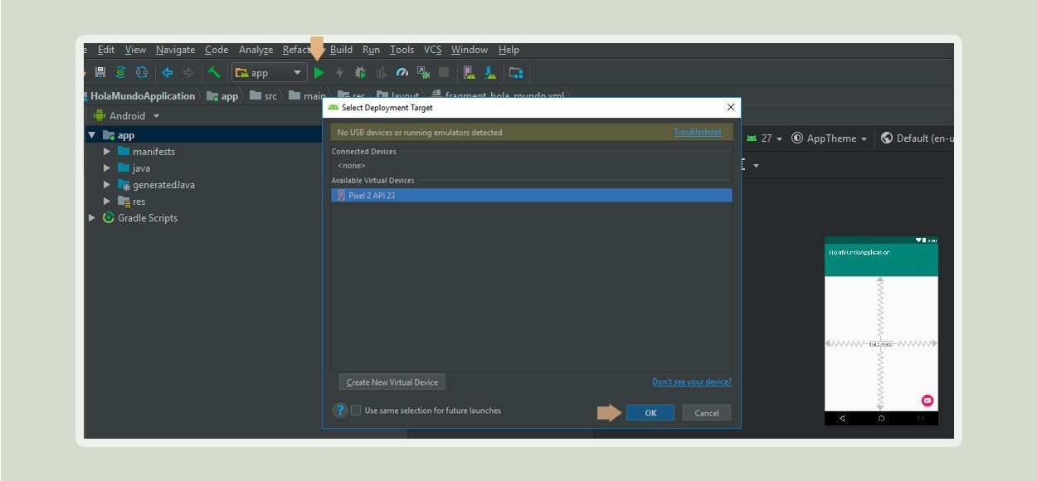
Task: Click the back triangle in the preview navigation bar
Action: 843,419
